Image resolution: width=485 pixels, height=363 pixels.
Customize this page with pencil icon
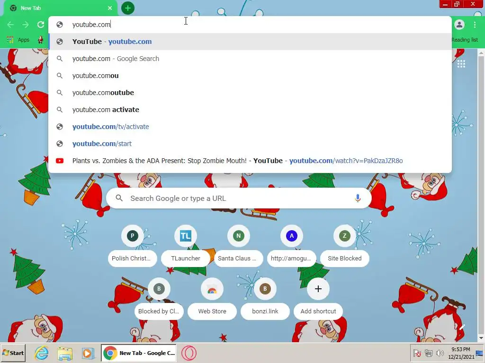point(462,327)
